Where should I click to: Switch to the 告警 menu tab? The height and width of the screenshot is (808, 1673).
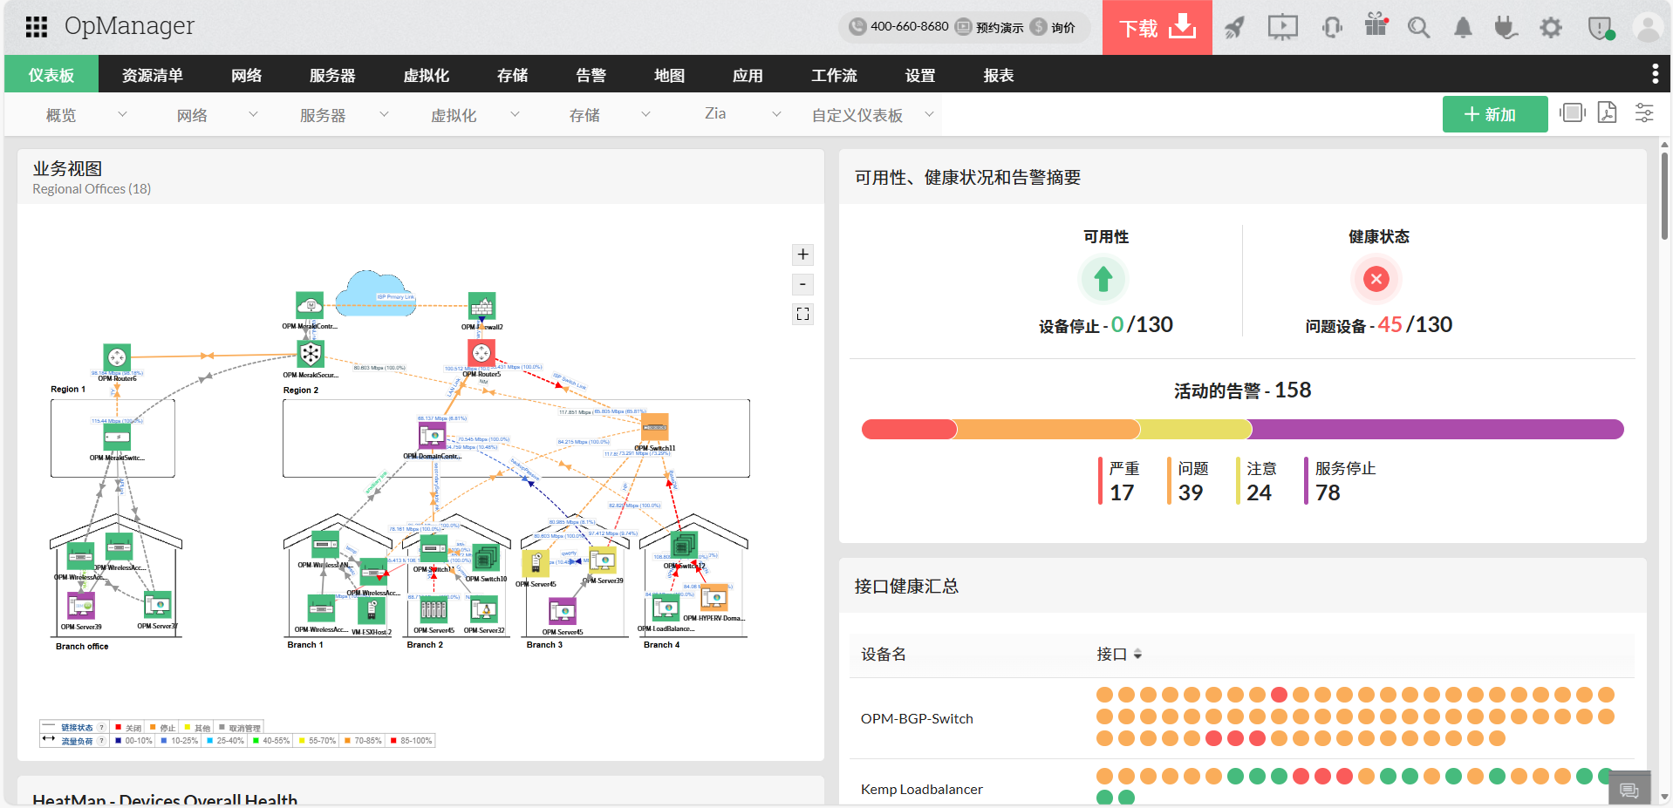pyautogui.click(x=591, y=75)
